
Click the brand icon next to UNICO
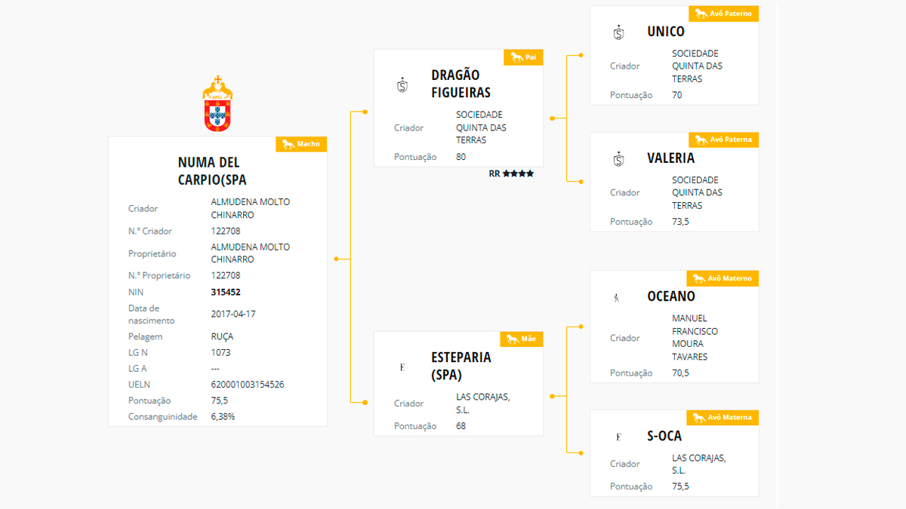[x=619, y=32]
